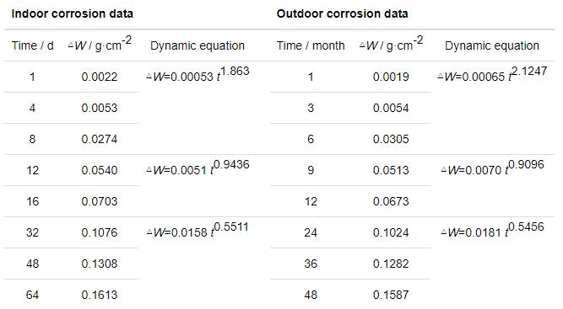Click the equation ΔW=0.0181 t^0.5456
This screenshot has height=309, width=563.
pyautogui.click(x=493, y=230)
